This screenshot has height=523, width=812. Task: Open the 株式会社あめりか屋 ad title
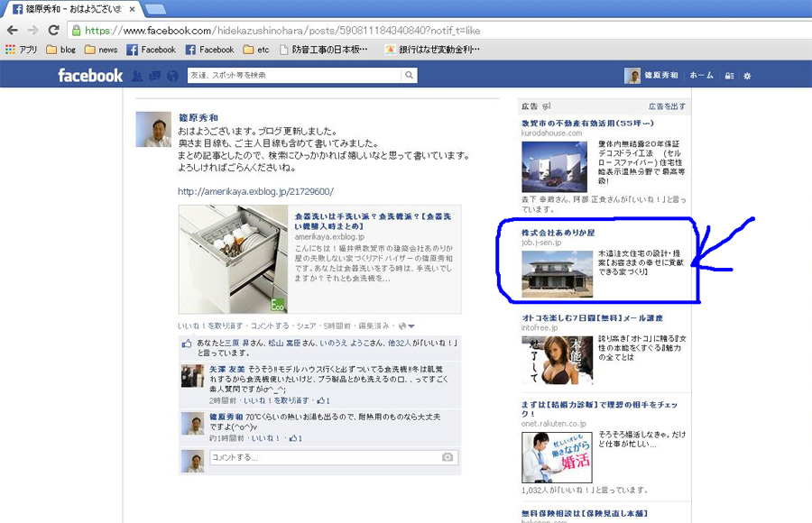point(558,233)
